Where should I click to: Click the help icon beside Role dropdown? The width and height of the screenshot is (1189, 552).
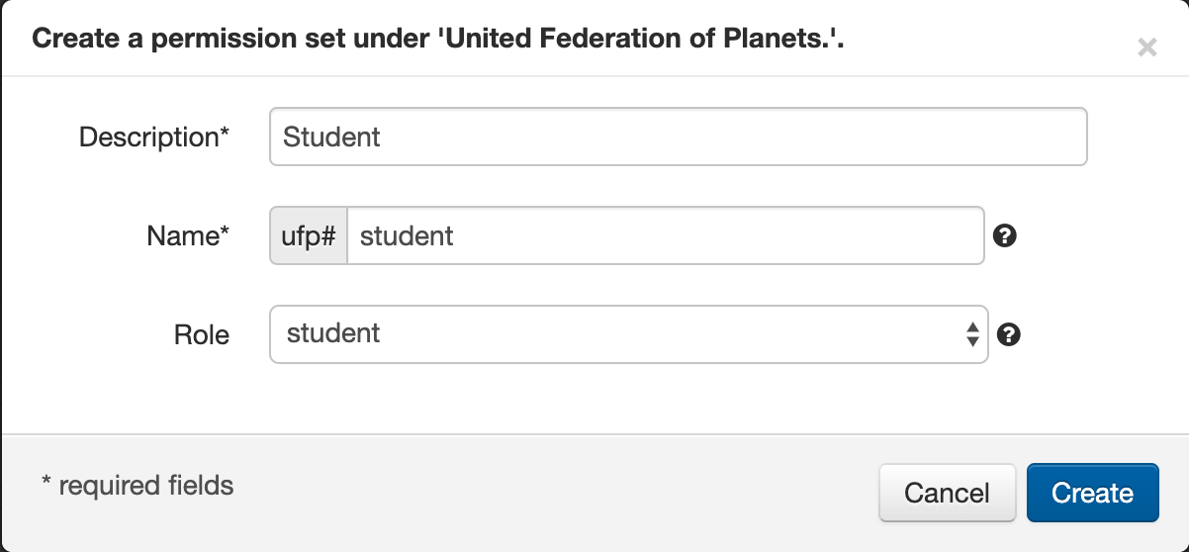tap(1009, 334)
